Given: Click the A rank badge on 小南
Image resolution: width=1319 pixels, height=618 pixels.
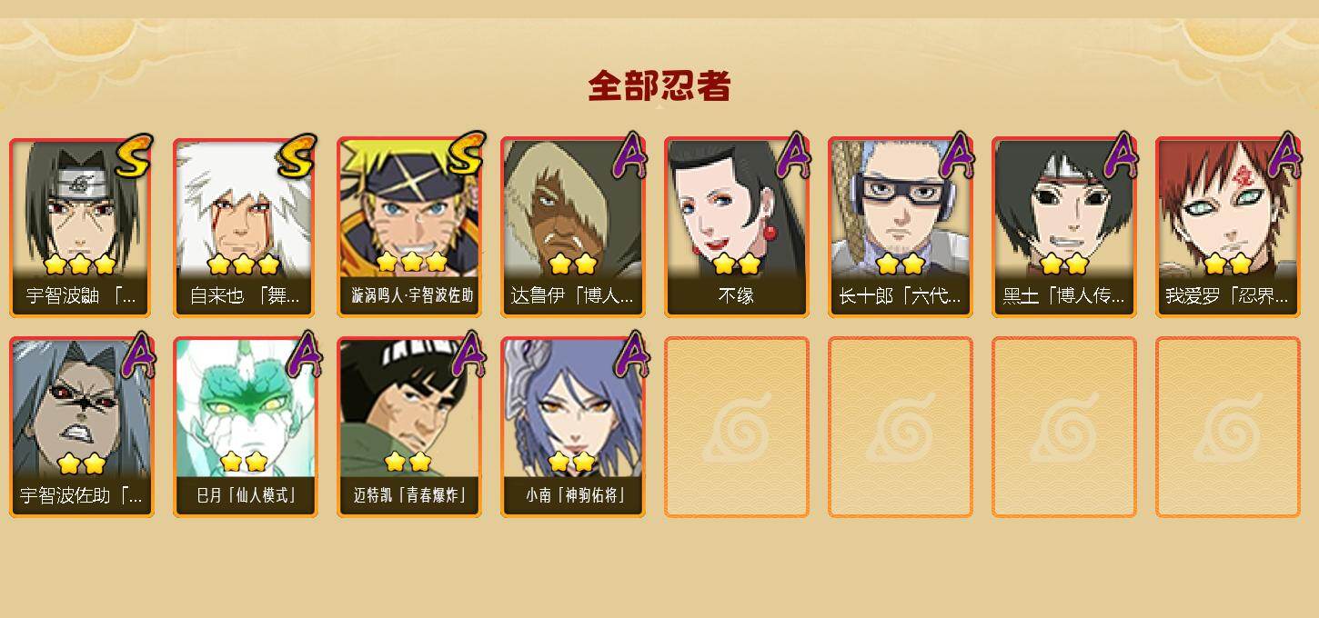Looking at the screenshot, I should click(630, 354).
